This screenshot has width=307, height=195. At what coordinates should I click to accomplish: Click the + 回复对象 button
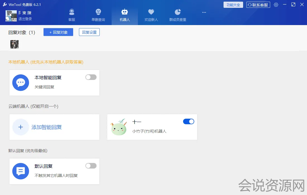(x=58, y=32)
